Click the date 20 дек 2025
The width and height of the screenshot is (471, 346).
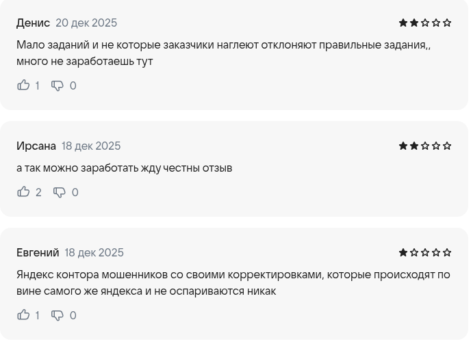[86, 23]
